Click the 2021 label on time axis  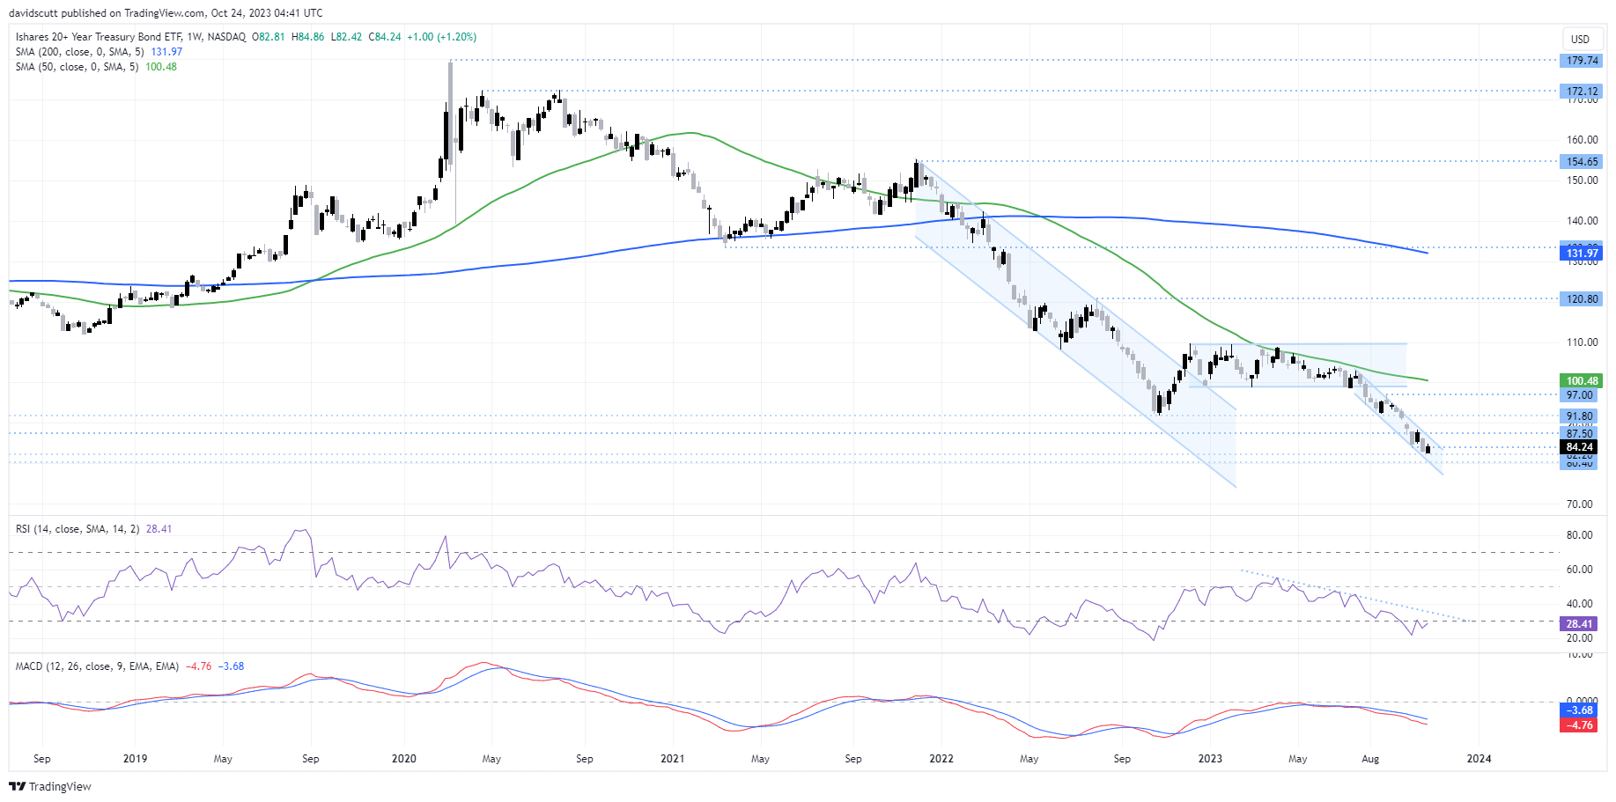click(672, 758)
